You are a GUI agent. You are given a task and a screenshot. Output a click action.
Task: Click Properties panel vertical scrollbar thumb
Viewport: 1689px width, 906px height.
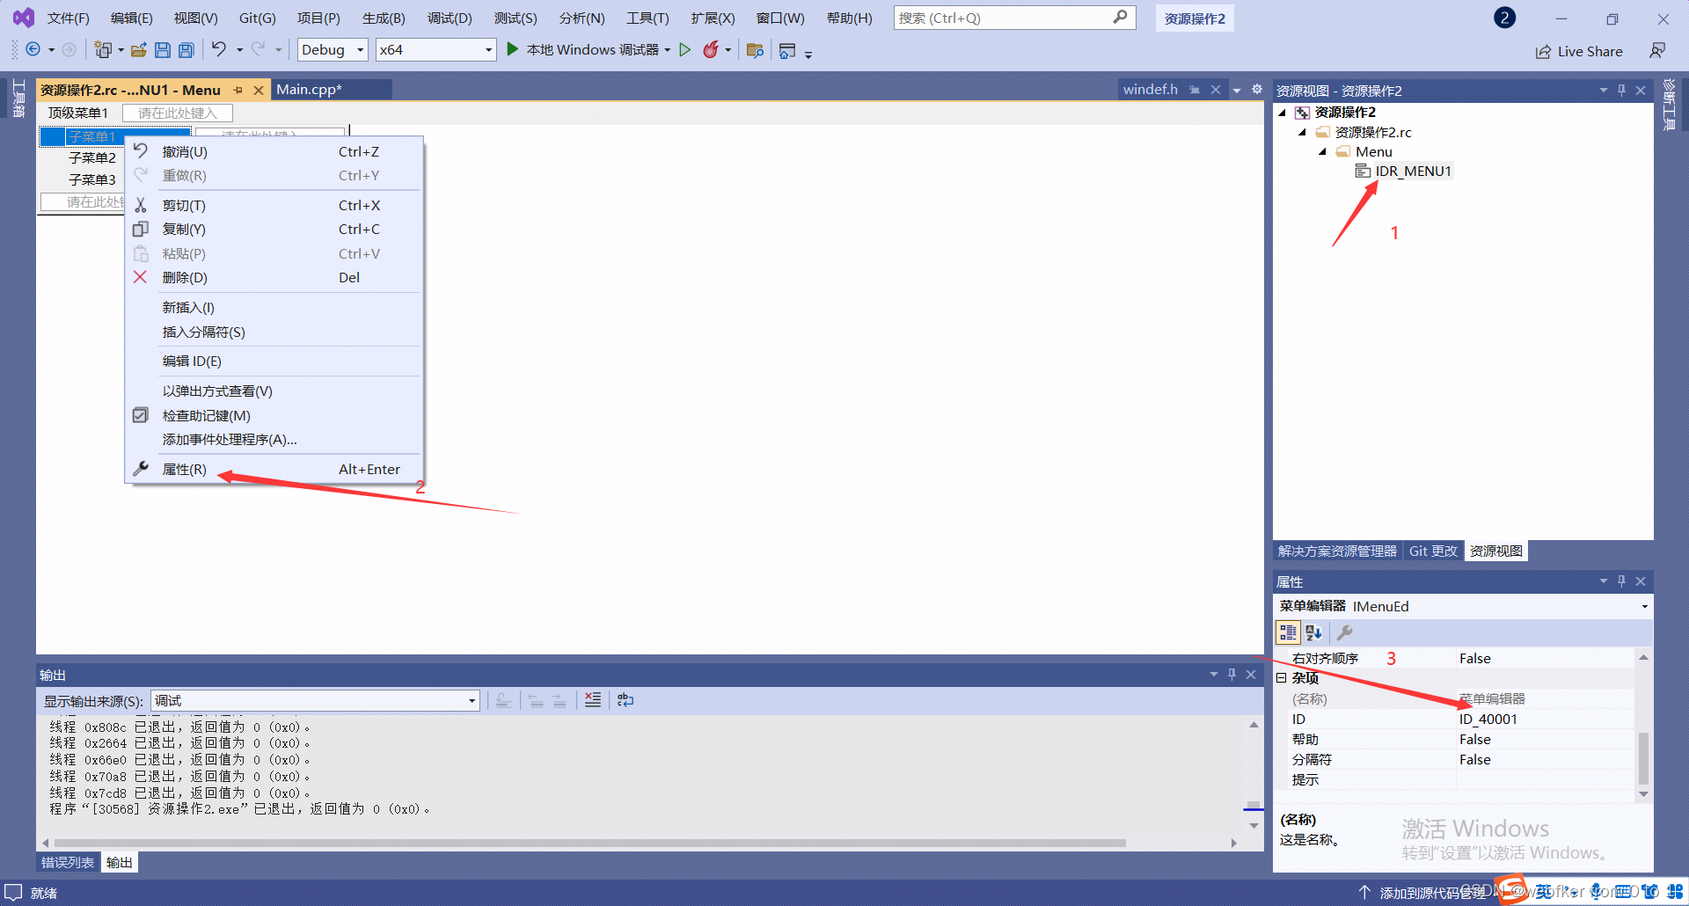(x=1643, y=758)
